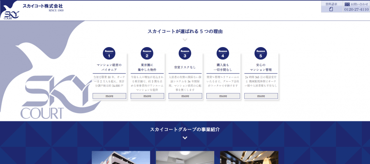Click the 資料請求 label text
This screenshot has height=164, width=370.
331,4
